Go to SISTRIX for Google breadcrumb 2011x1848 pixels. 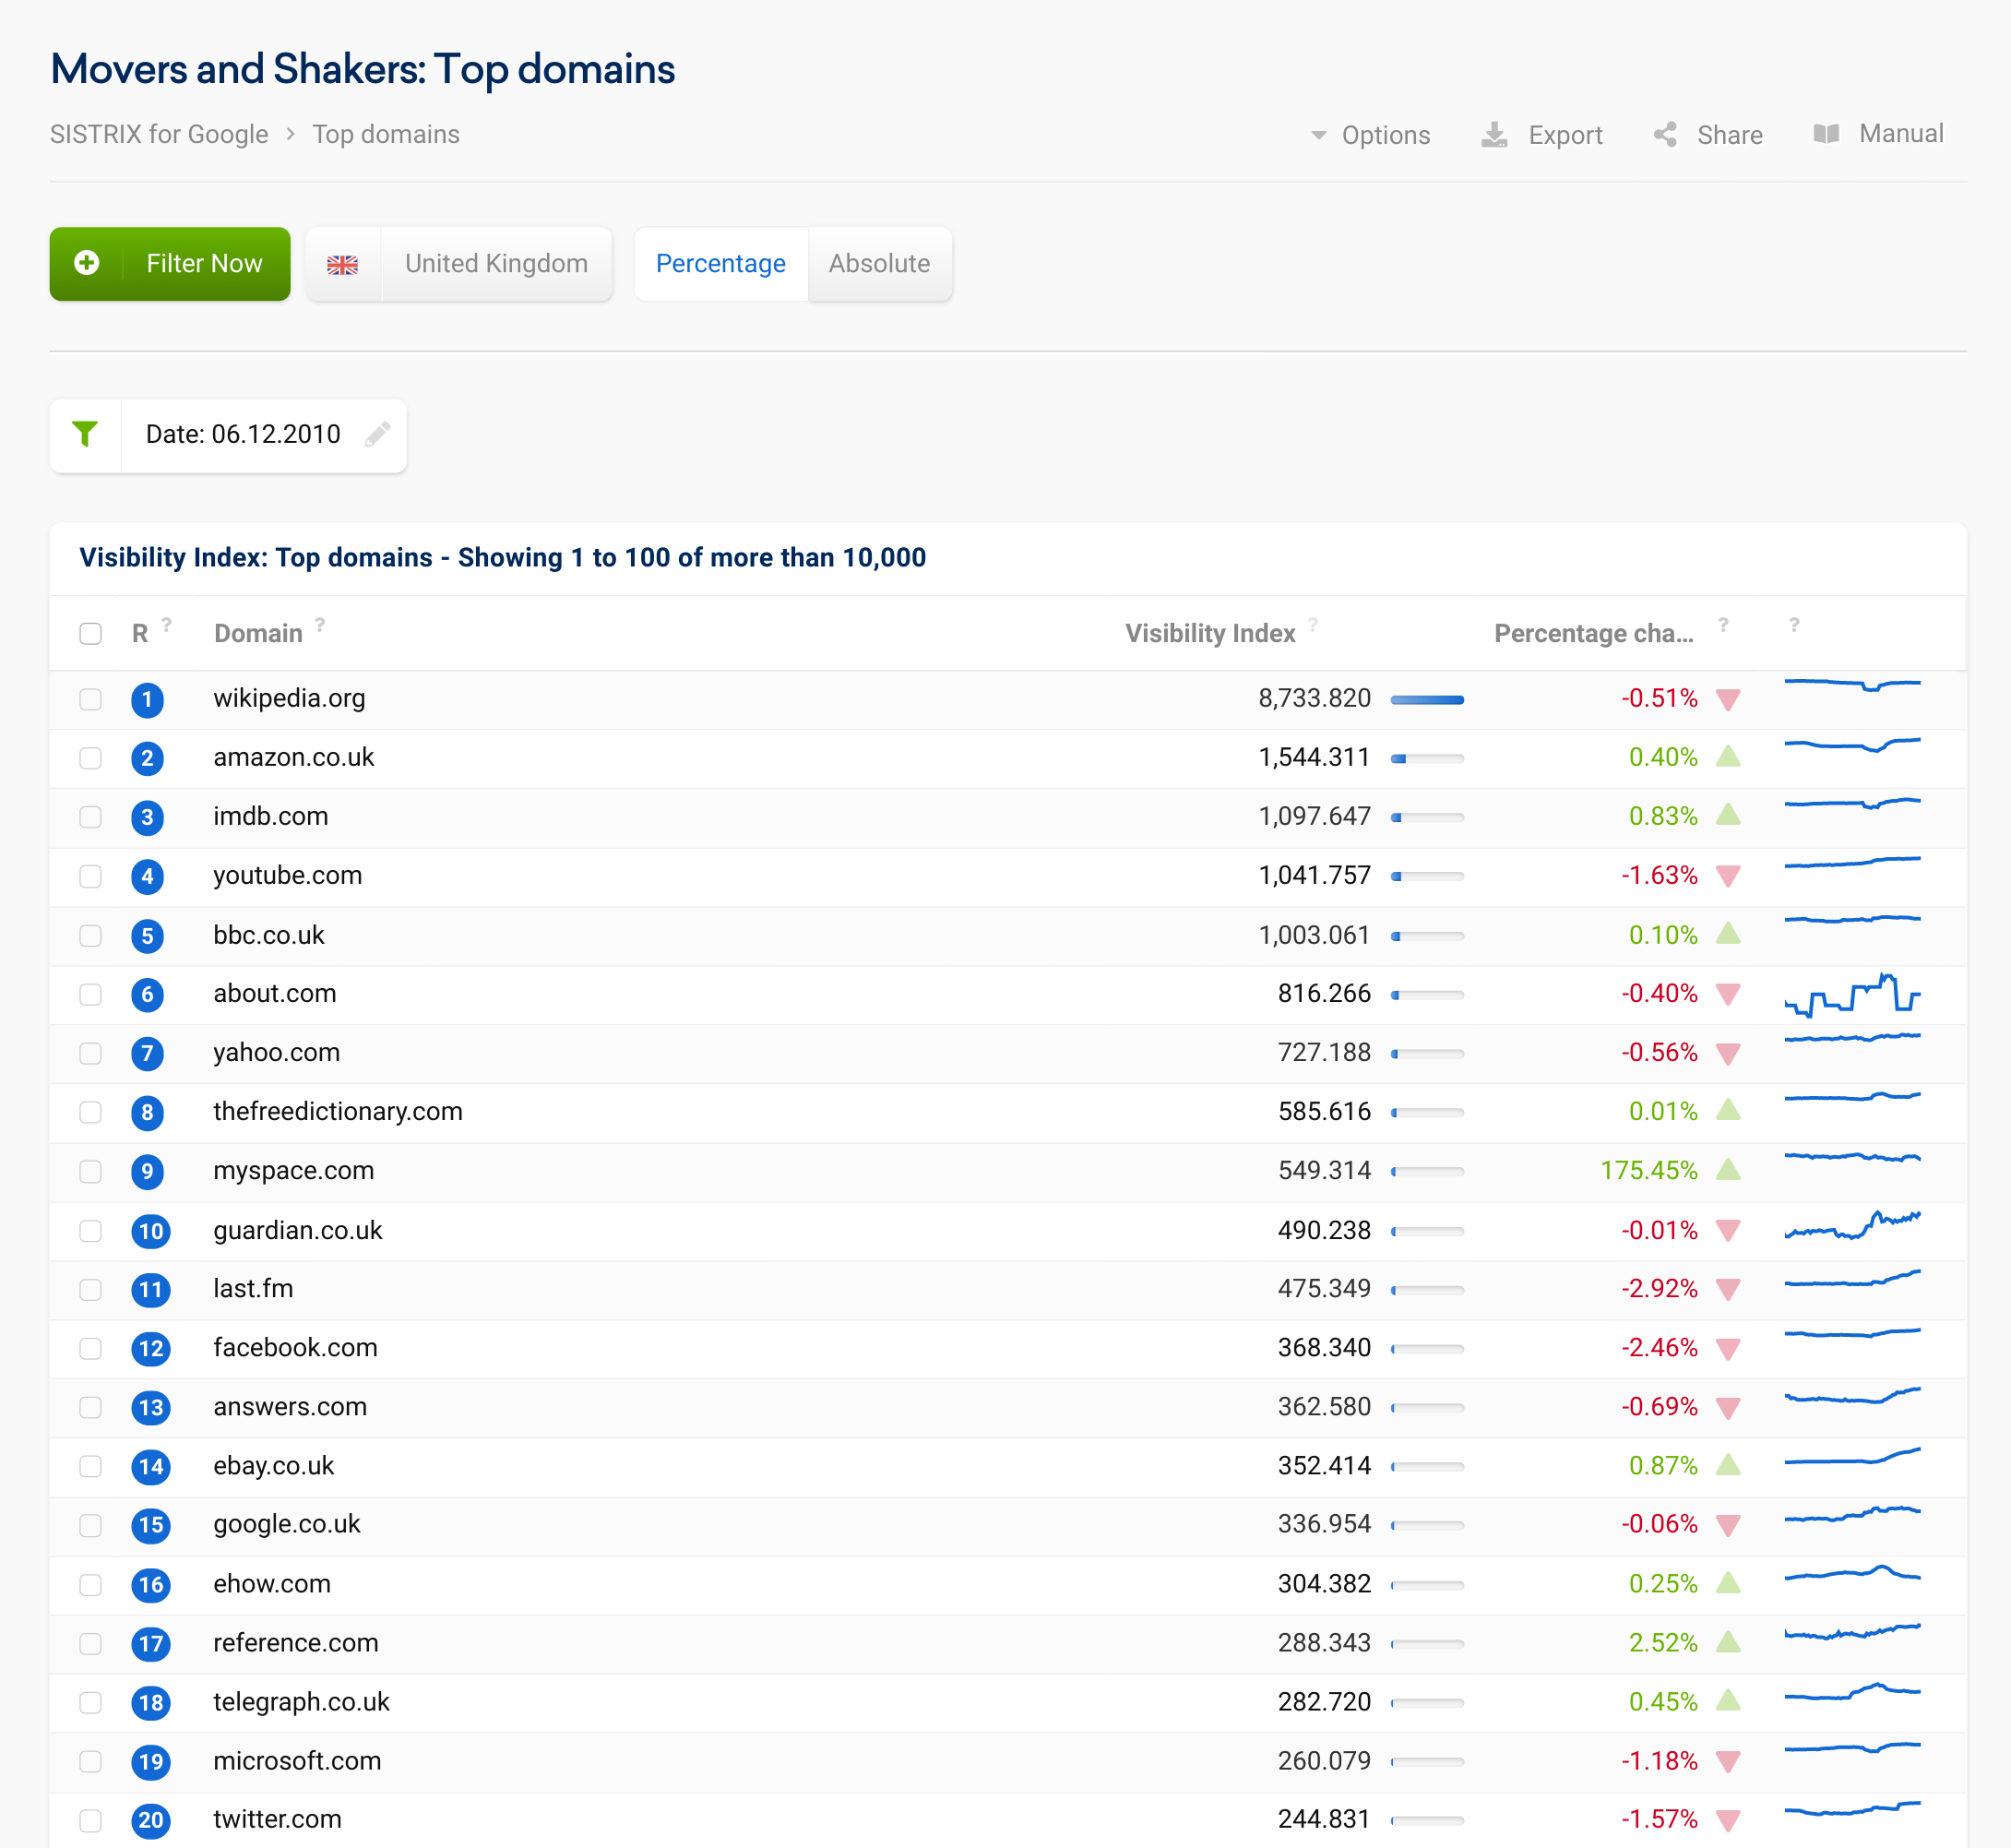coord(159,134)
